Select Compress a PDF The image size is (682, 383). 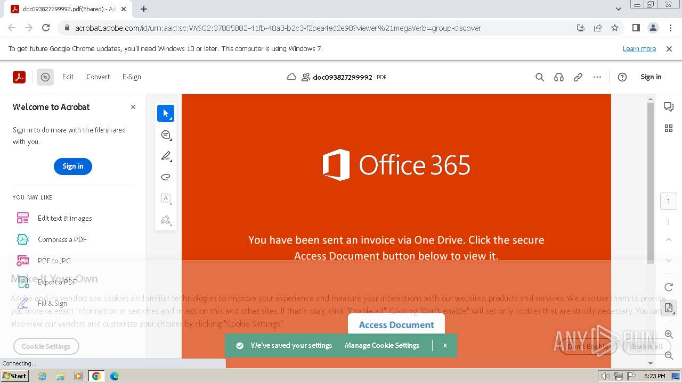(62, 239)
